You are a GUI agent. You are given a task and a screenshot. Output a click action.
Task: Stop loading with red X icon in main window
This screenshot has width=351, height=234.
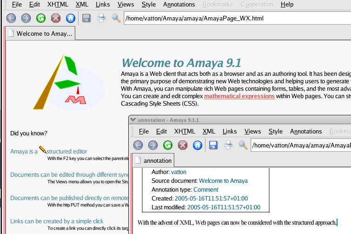click(x=56, y=18)
